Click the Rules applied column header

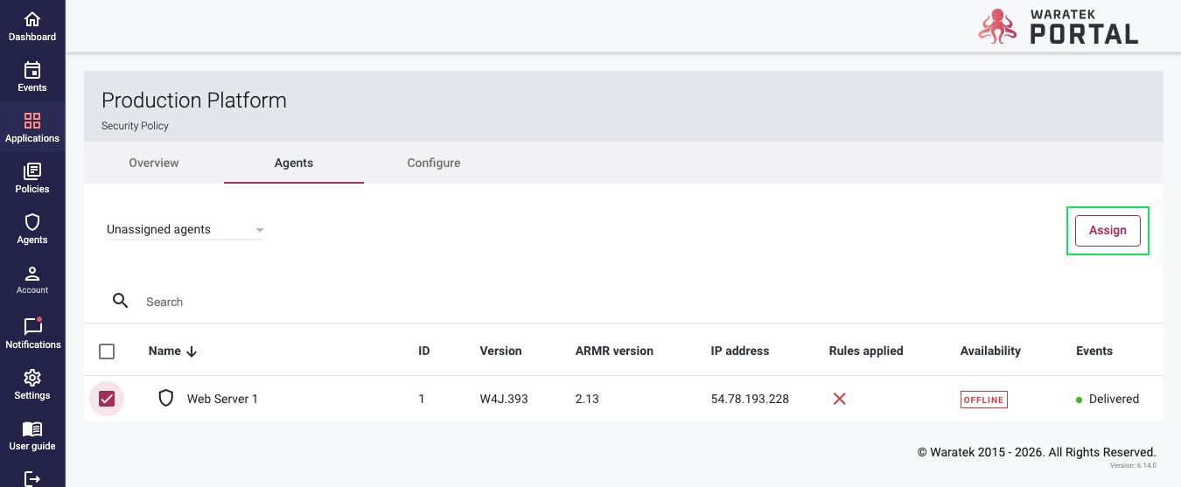tap(866, 351)
